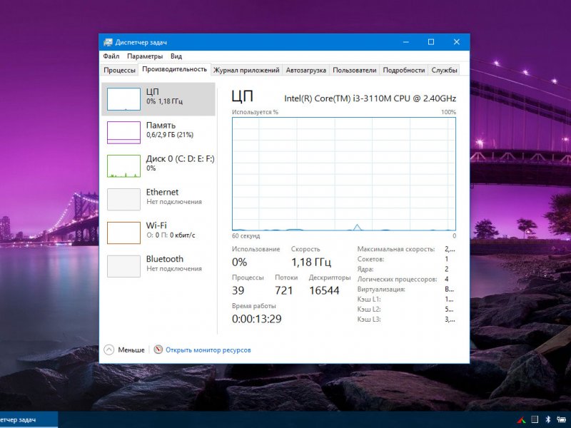Open the Параметры menu
This screenshot has width=571, height=428.
pos(145,56)
